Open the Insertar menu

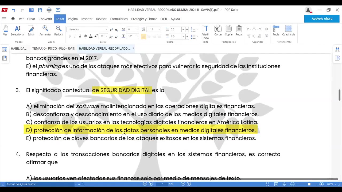[87, 19]
